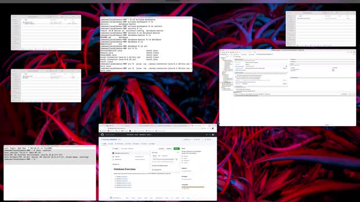Open Marketplace in GitHub top header
This screenshot has width=360, height=202.
142,135
